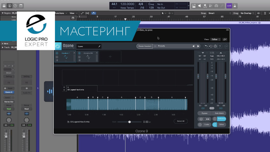Open the plugin View Editor dropdown
The width and height of the screenshot is (270, 152).
coord(216,39)
